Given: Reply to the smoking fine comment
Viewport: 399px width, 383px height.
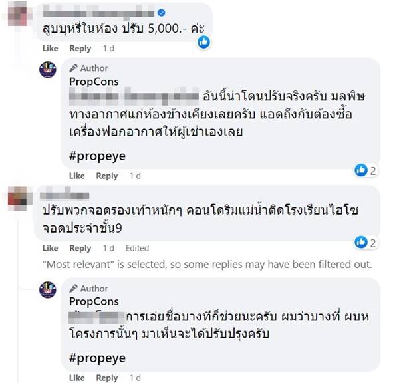Looking at the screenshot, I should click(80, 49).
